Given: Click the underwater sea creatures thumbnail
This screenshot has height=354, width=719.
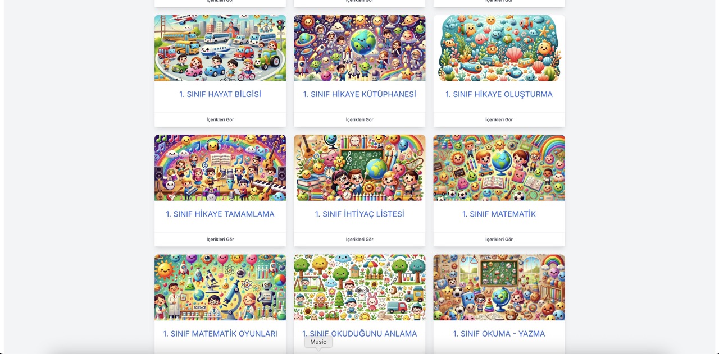Looking at the screenshot, I should (499, 48).
